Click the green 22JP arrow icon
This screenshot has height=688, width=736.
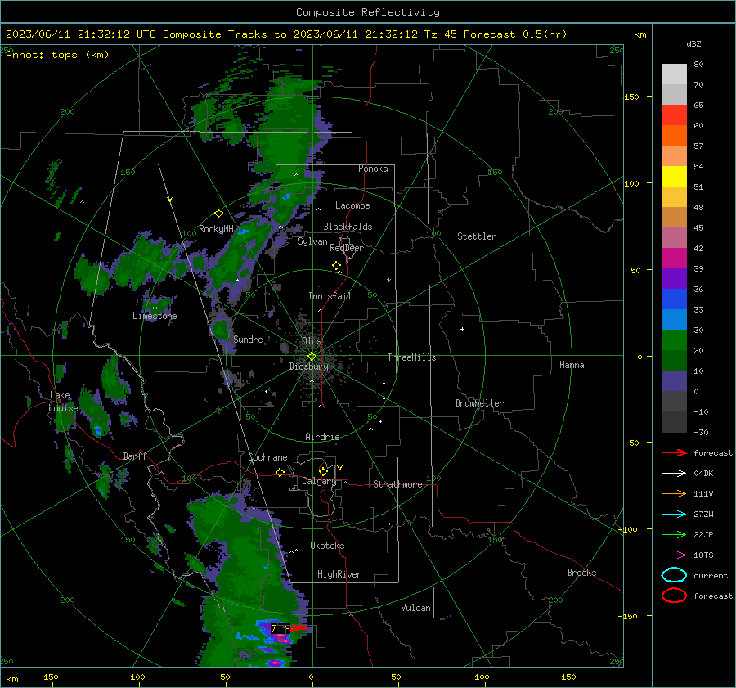coord(674,534)
